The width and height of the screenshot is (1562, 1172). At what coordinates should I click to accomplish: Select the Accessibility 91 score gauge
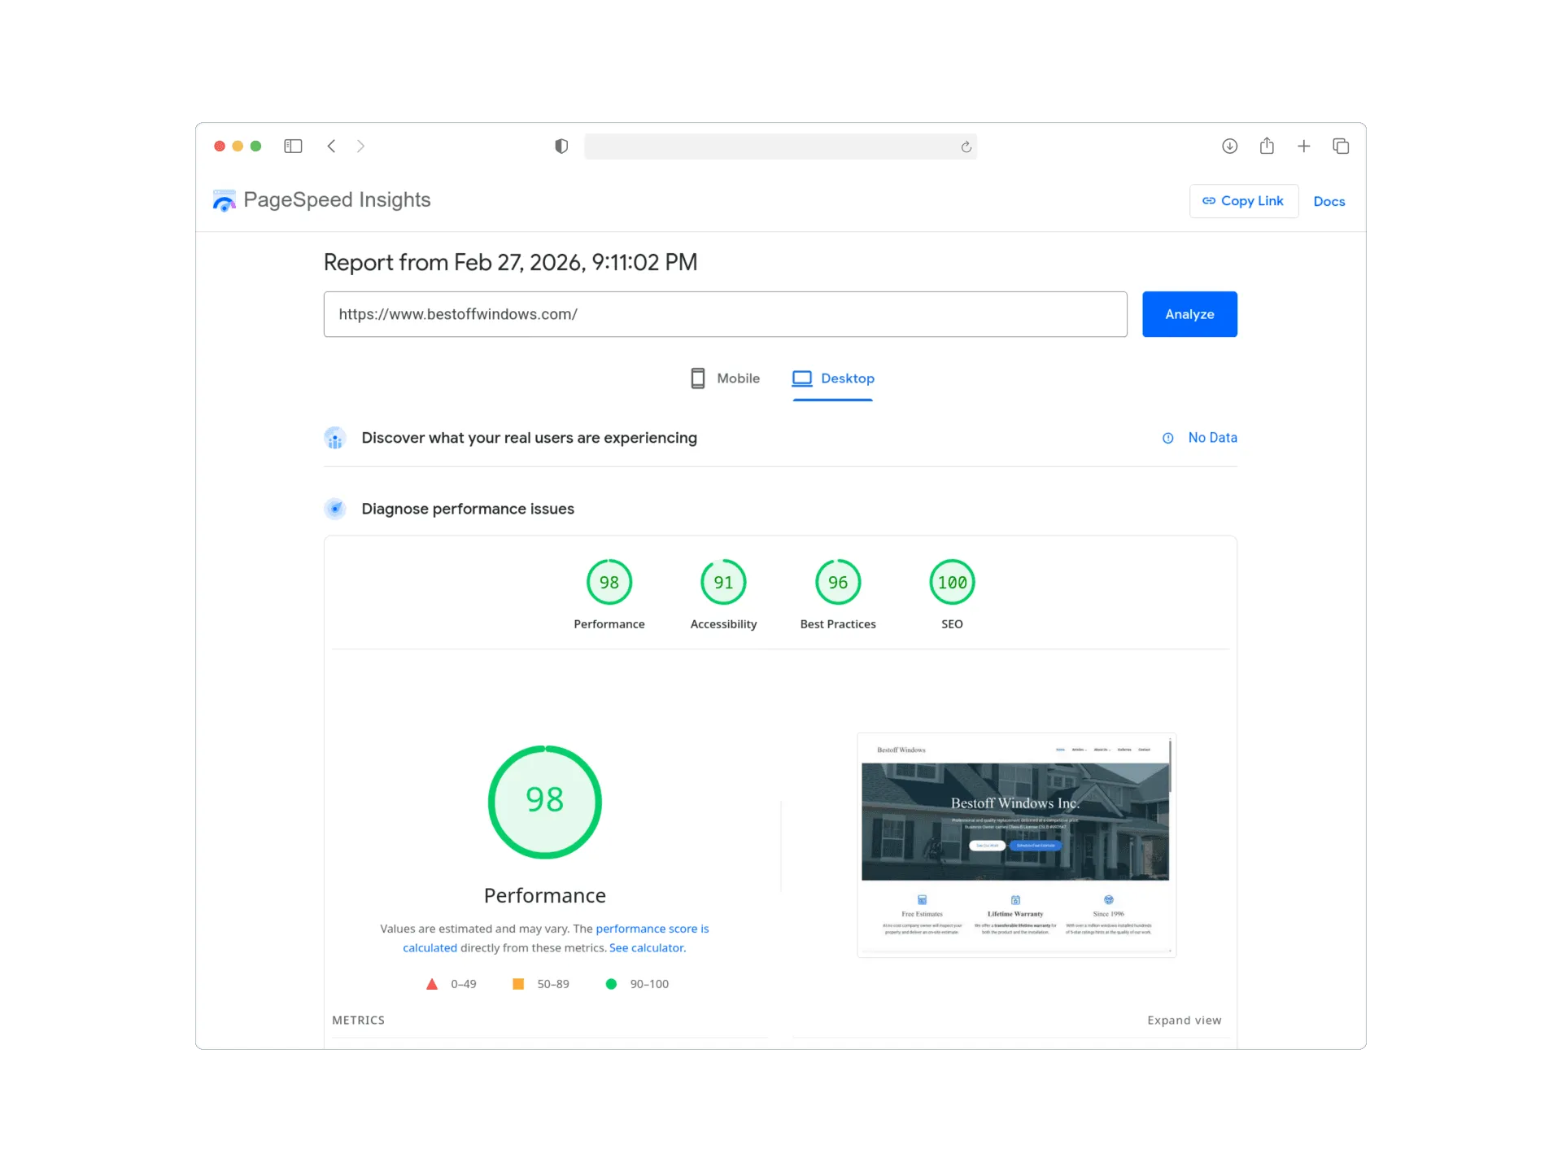(723, 582)
